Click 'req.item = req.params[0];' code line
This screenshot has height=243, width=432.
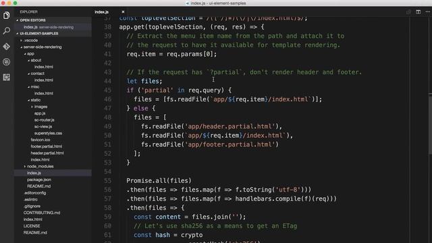pos(171,54)
